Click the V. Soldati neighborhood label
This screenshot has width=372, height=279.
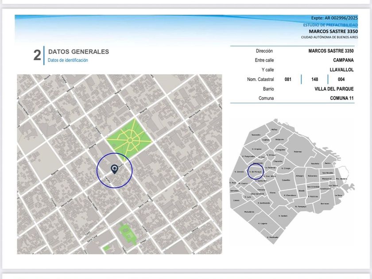coord(283,216)
